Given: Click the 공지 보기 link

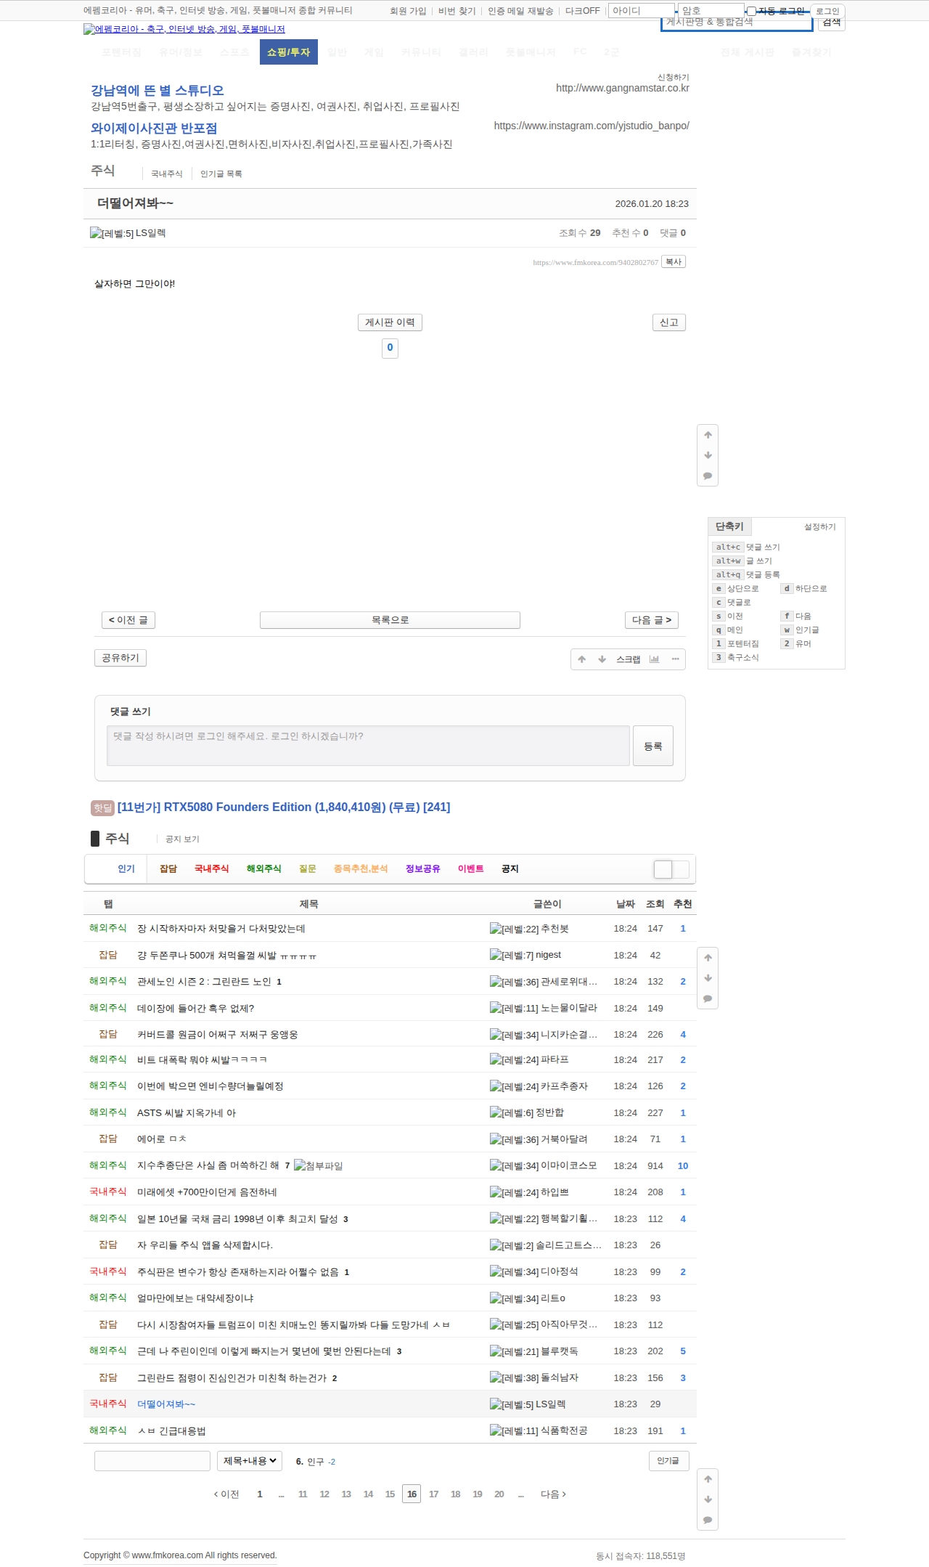Looking at the screenshot, I should (x=182, y=839).
